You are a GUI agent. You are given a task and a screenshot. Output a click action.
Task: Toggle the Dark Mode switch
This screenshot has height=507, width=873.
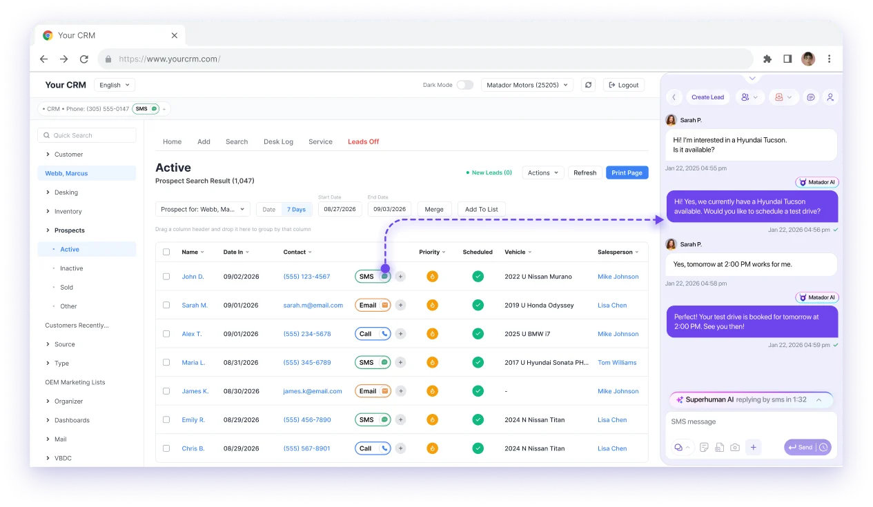point(465,85)
